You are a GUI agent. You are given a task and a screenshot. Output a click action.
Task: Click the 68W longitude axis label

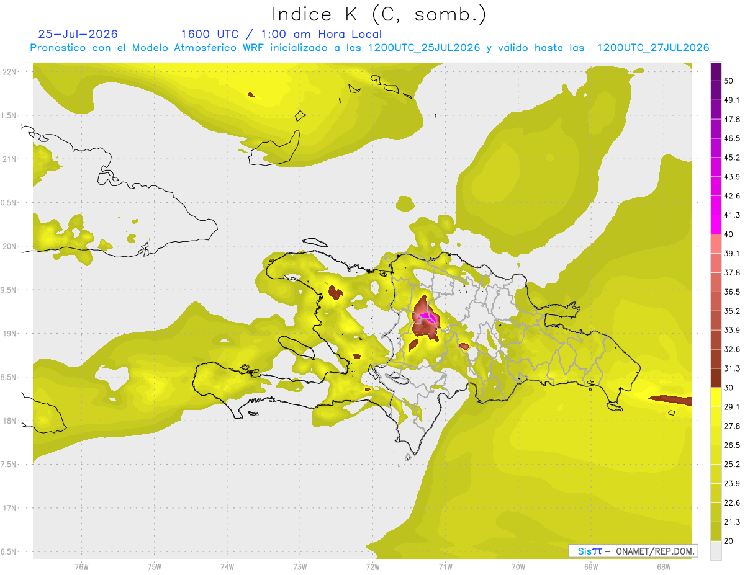click(x=663, y=566)
